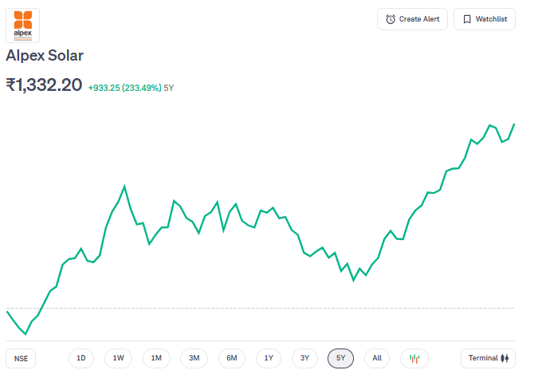Click the Create Alert button
Image resolution: width=534 pixels, height=378 pixels.
412,19
